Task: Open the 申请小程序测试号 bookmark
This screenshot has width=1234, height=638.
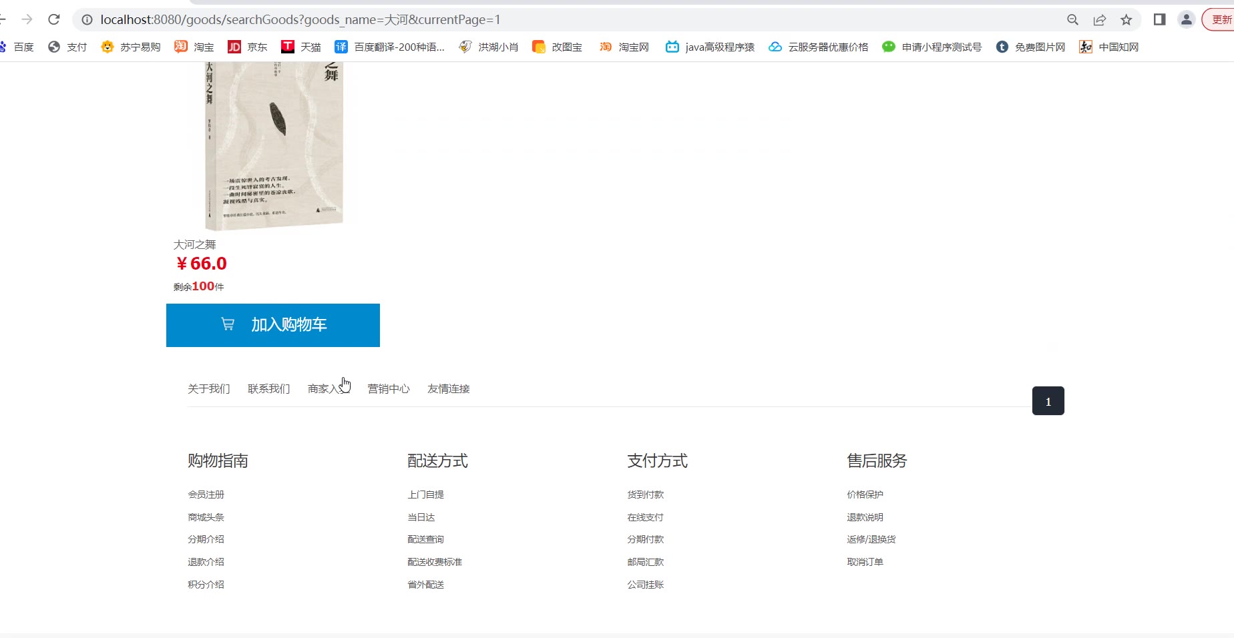Action: 932,47
